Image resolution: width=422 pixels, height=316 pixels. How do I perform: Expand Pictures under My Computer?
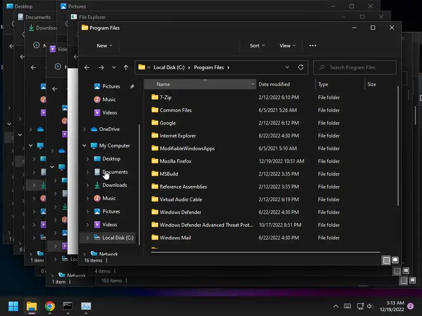coord(87,211)
